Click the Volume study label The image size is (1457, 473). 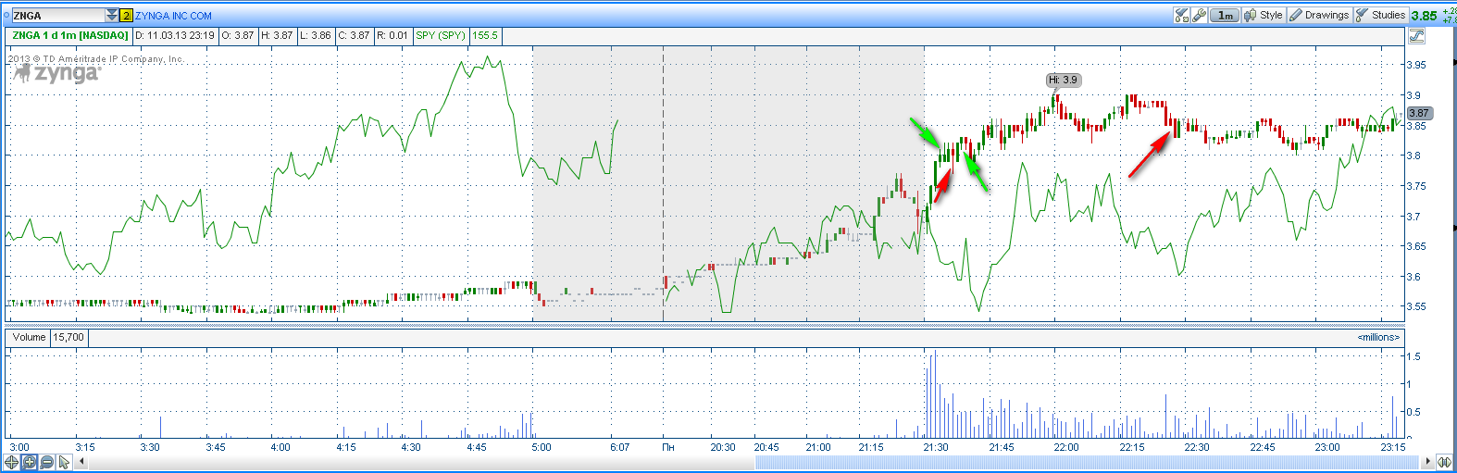click(x=29, y=337)
